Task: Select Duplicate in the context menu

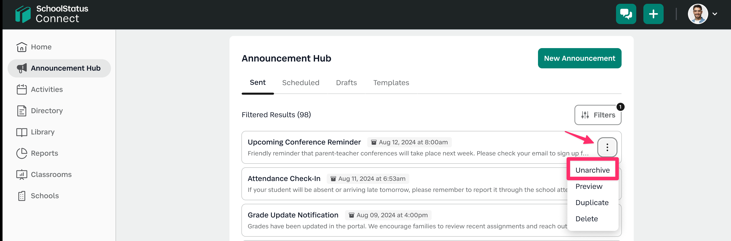Action: 592,203
